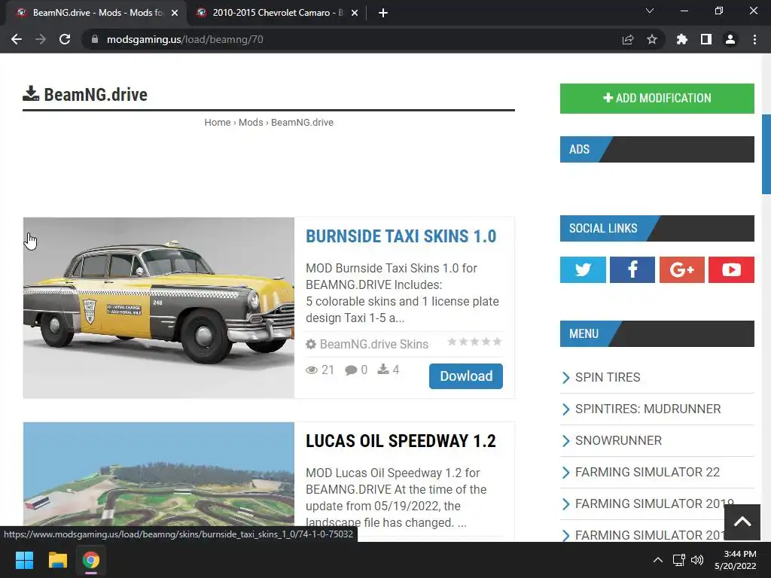Open the YouTube social link
Viewport: 771px width, 578px height.
pyautogui.click(x=731, y=269)
